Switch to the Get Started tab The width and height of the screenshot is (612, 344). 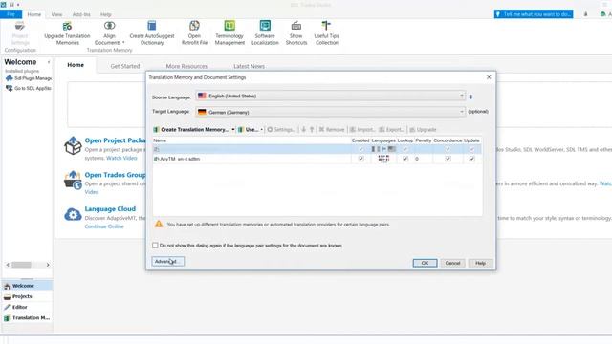125,66
